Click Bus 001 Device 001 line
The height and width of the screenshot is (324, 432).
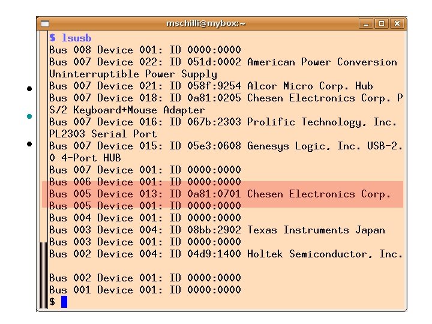point(145,290)
